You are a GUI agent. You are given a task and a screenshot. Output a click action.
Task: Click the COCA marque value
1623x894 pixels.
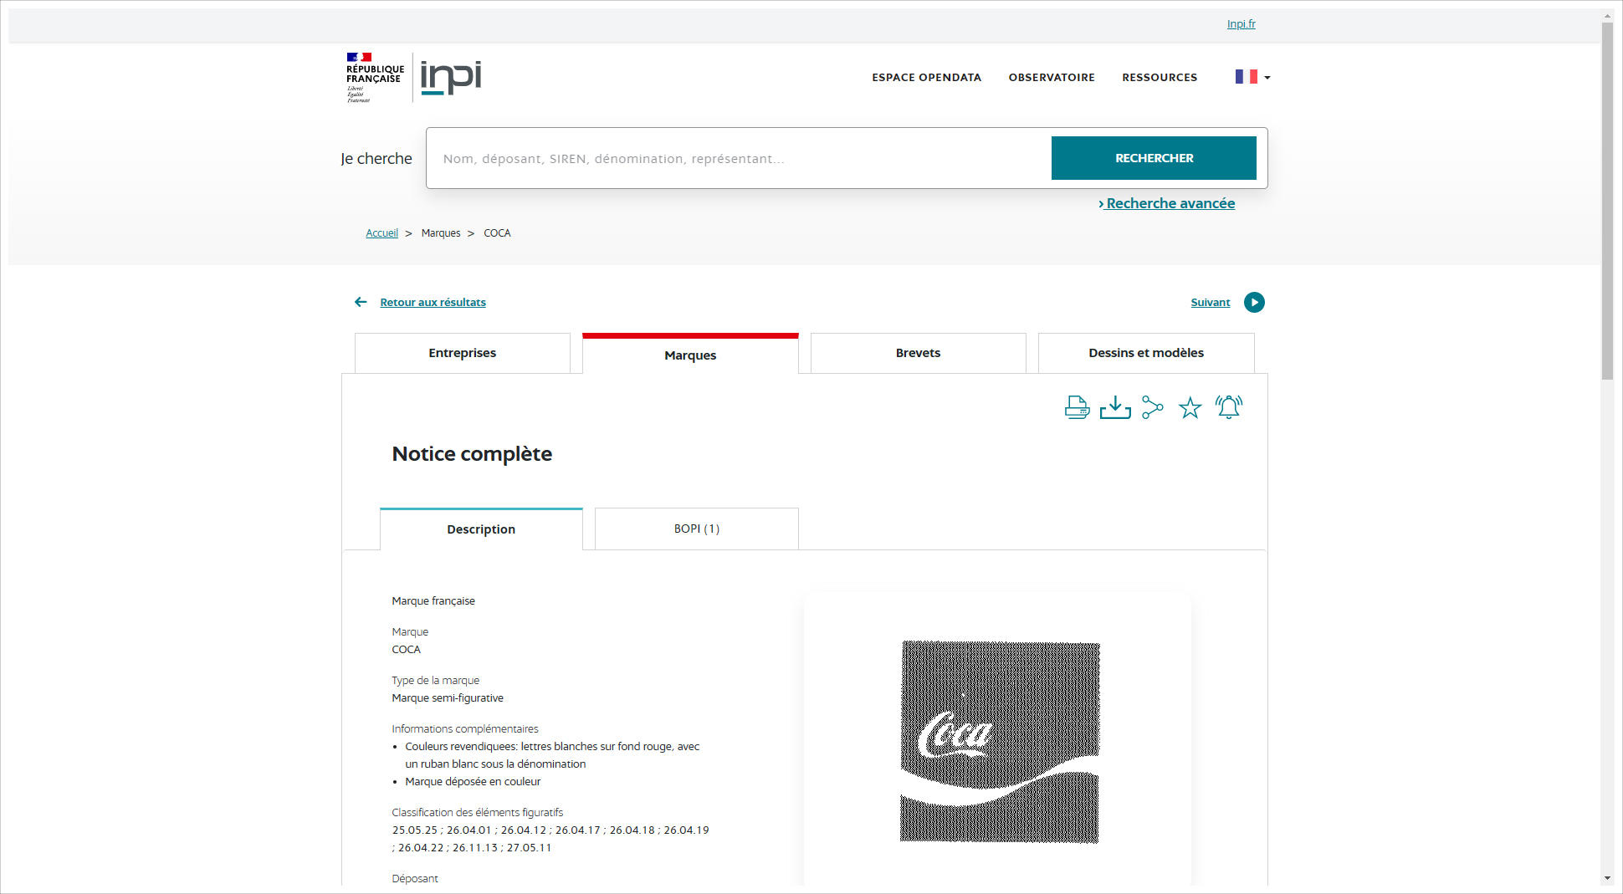(x=406, y=649)
